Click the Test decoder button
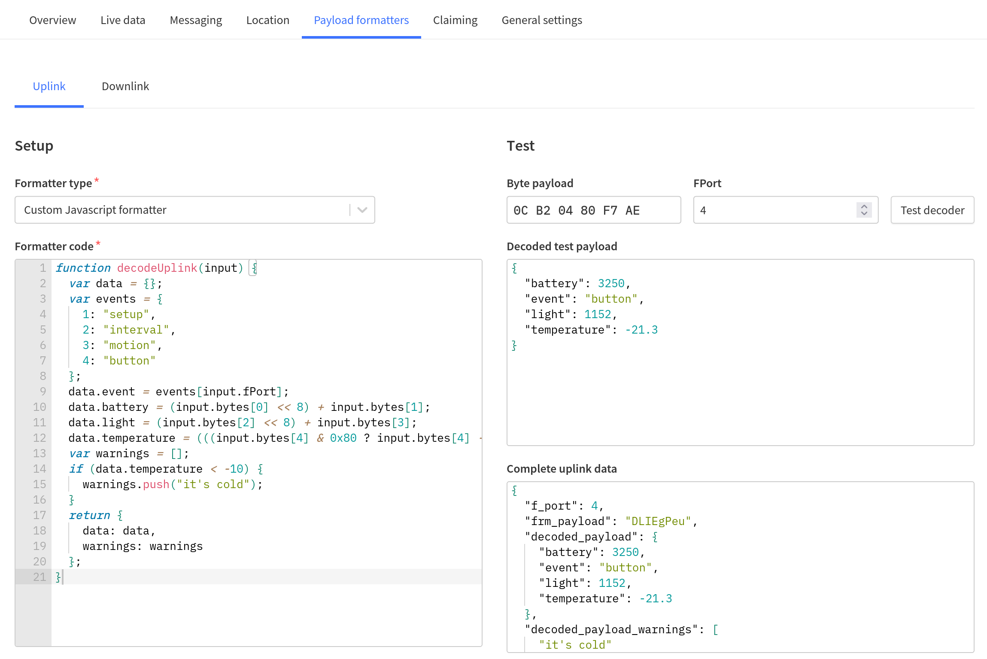The image size is (987, 659). [x=932, y=210]
